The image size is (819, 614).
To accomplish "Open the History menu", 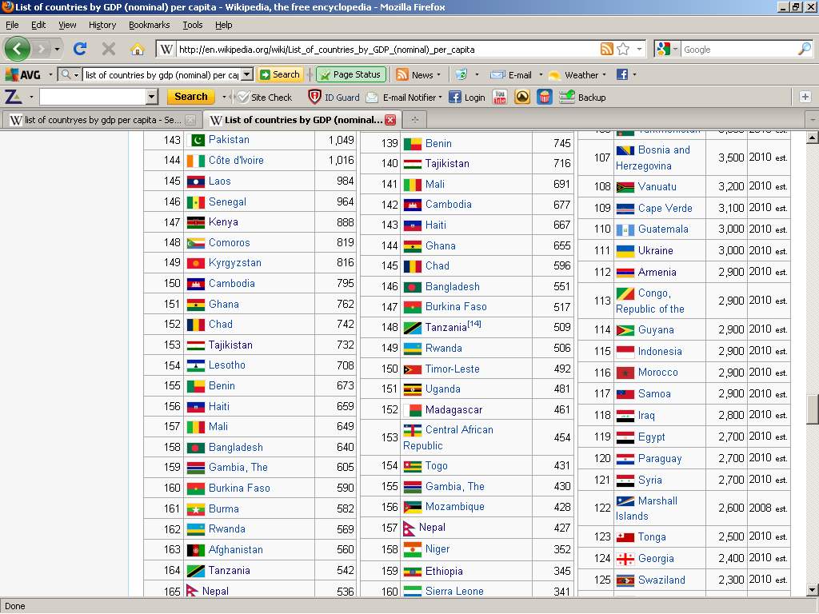I will [102, 25].
